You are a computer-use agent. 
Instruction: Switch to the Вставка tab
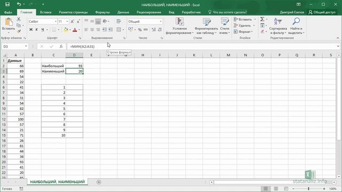pyautogui.click(x=45, y=12)
